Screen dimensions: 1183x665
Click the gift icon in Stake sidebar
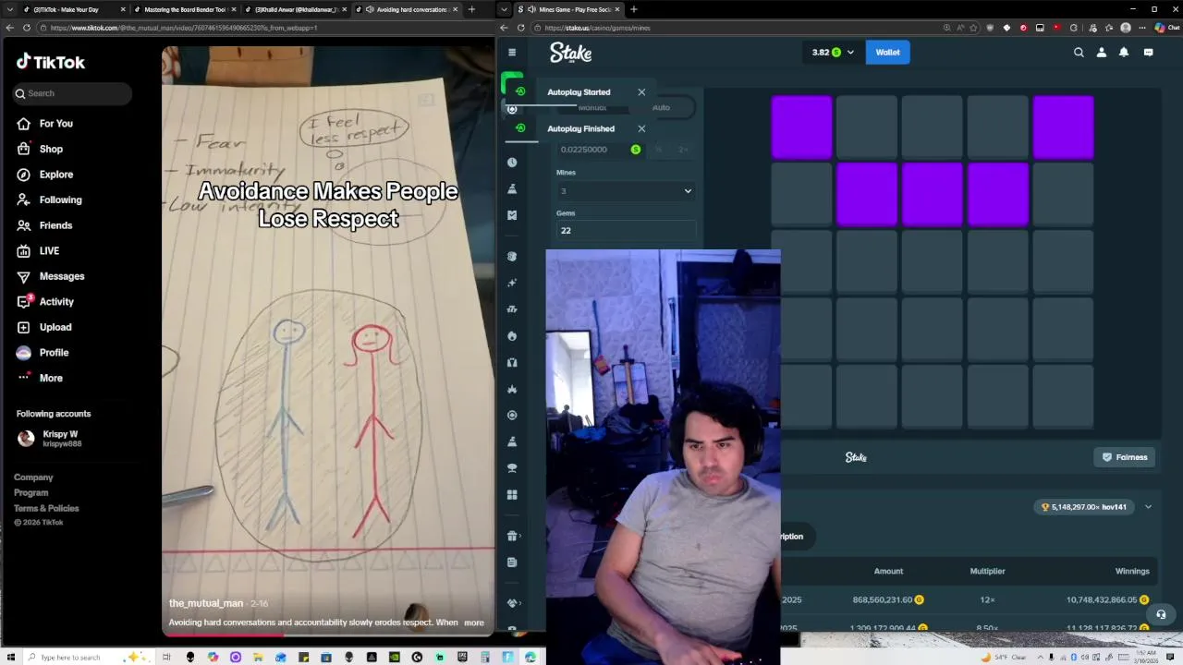tap(512, 536)
